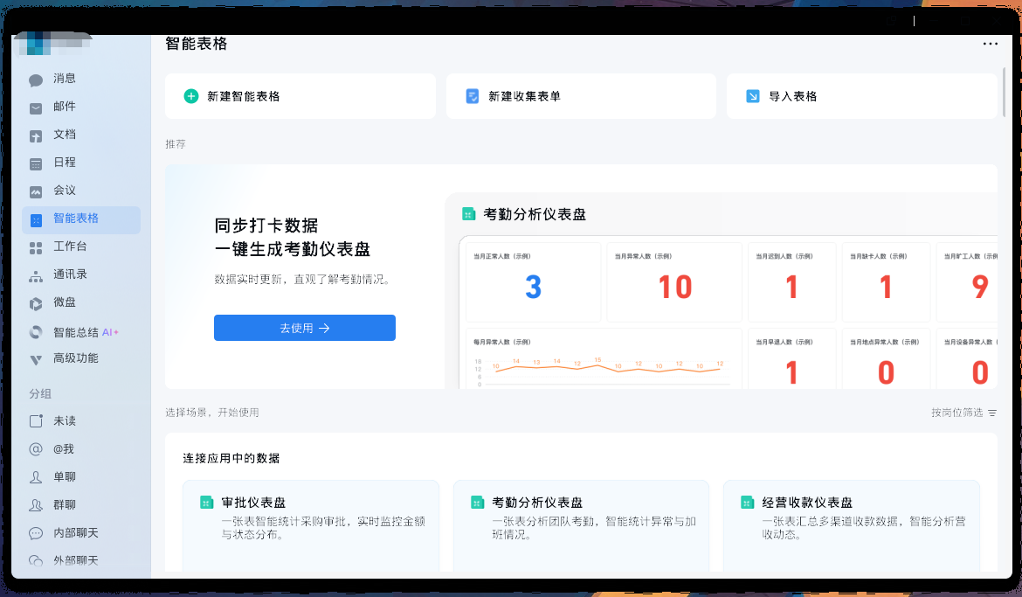The height and width of the screenshot is (597, 1022).
Task: Open the 日程 calendar icon
Action: coord(36,163)
